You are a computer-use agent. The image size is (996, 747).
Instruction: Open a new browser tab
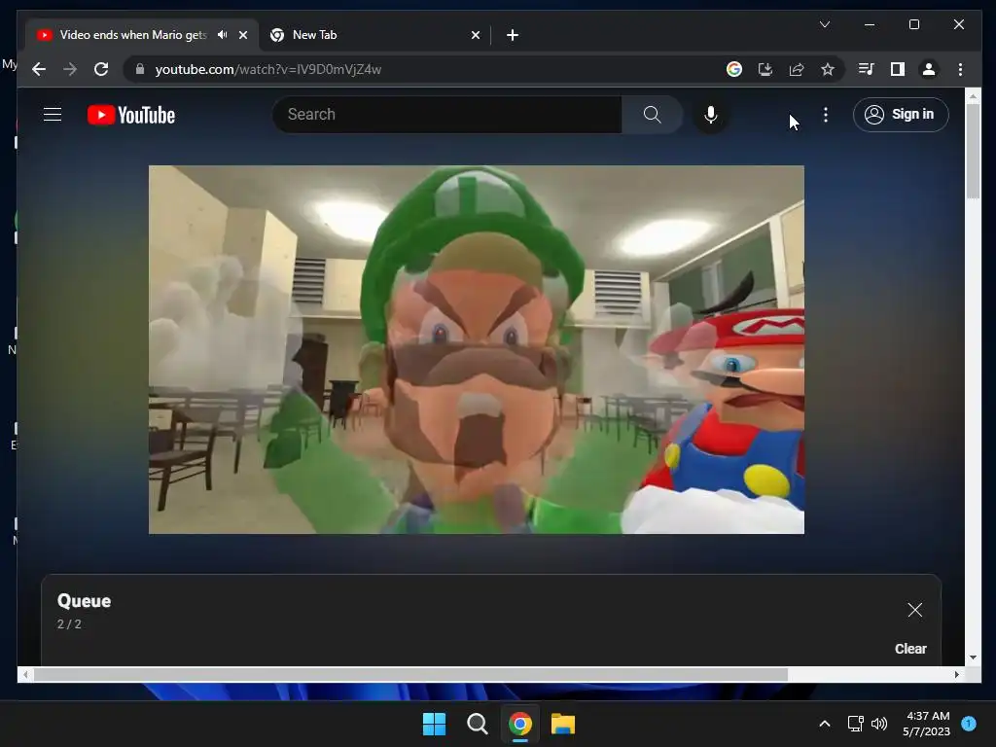512,35
